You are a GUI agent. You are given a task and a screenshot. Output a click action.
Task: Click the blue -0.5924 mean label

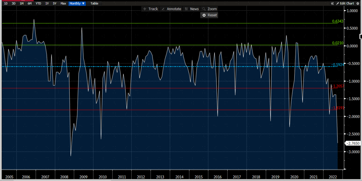coord(338,65)
